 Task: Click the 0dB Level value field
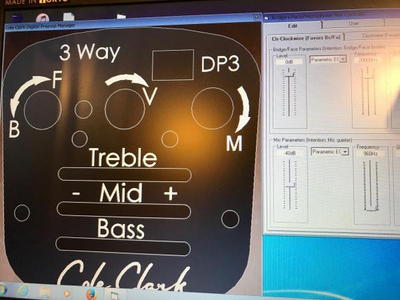[289, 62]
